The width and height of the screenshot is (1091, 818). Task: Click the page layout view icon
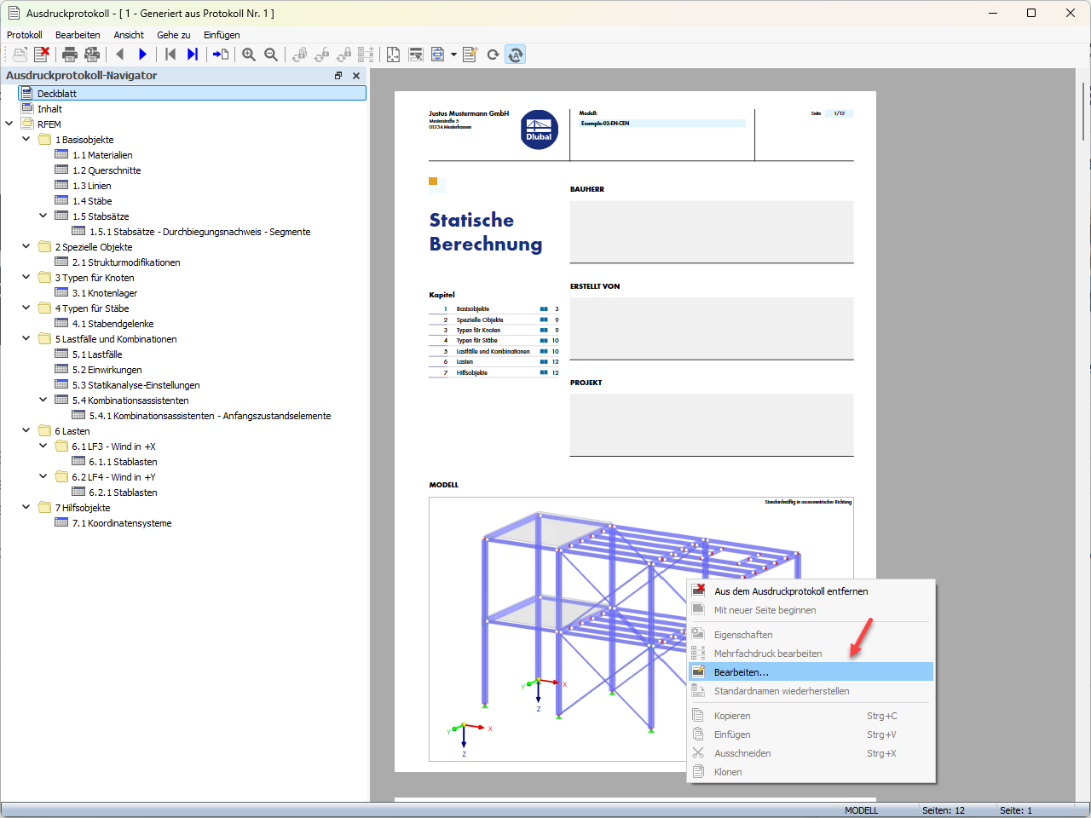tap(438, 55)
